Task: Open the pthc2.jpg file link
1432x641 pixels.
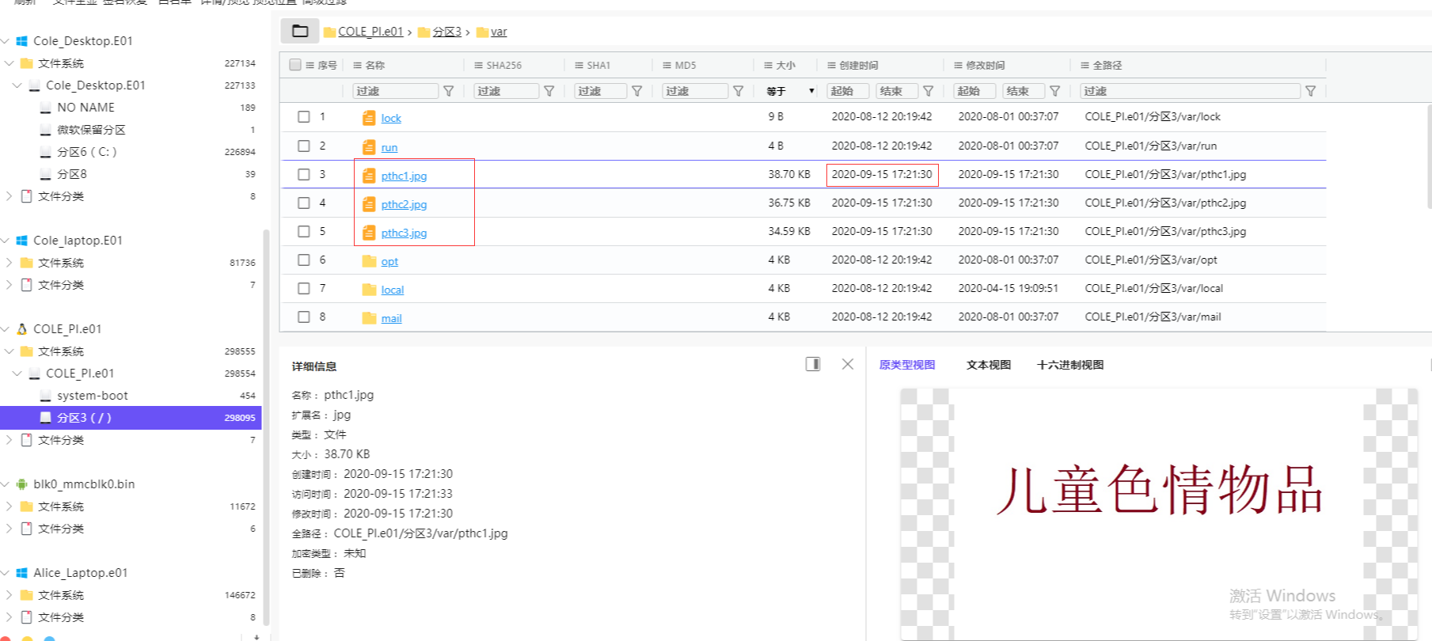Action: pos(404,204)
